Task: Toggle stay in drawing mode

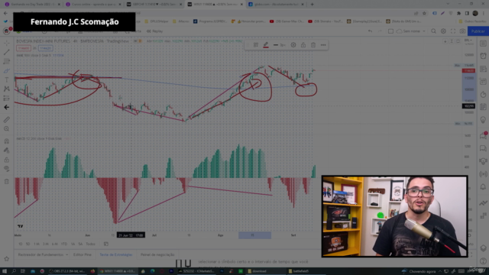Action: click(7, 150)
